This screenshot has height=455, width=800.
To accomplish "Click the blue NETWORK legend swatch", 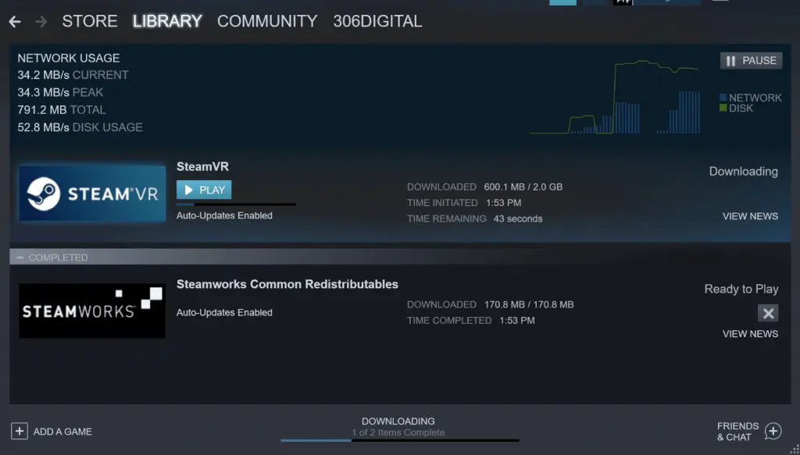I will click(x=723, y=98).
